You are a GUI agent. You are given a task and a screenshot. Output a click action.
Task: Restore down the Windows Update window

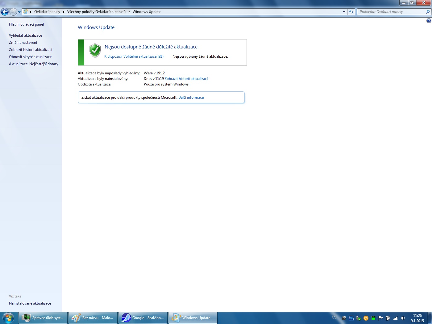point(412,3)
